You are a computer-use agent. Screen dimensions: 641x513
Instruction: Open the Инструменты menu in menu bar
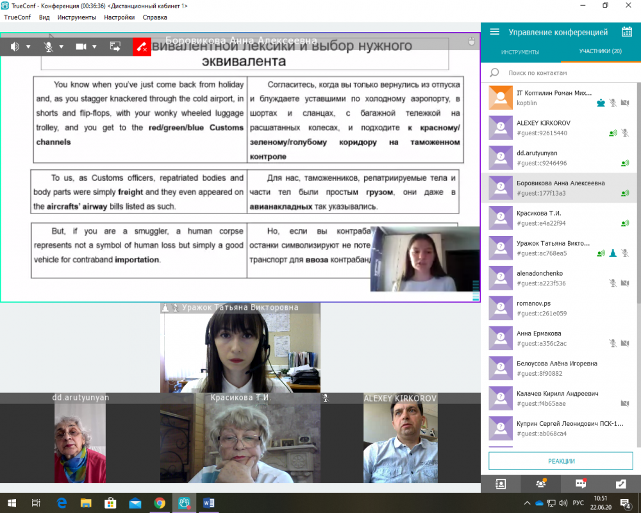coord(76,17)
